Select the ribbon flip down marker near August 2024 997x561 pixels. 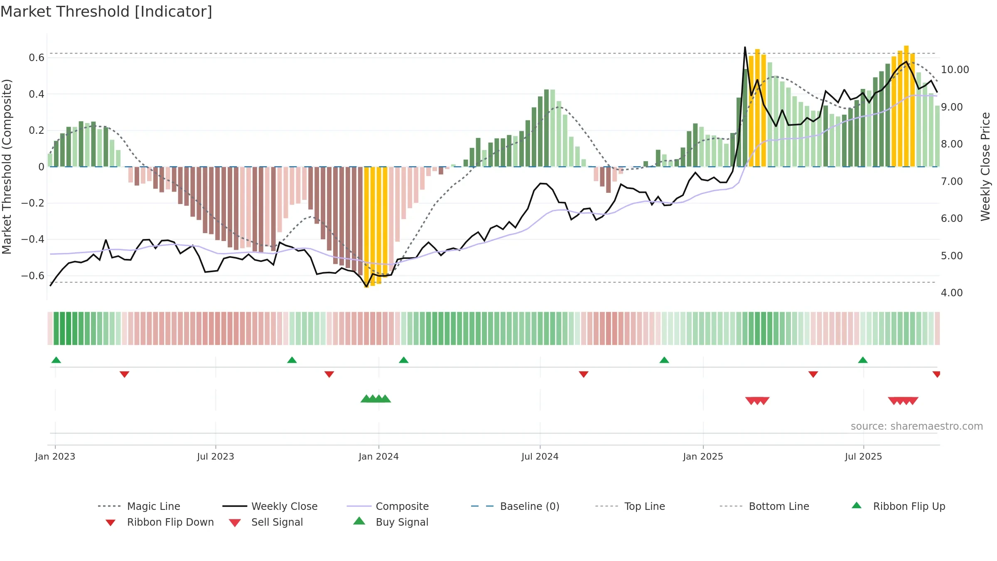point(584,374)
